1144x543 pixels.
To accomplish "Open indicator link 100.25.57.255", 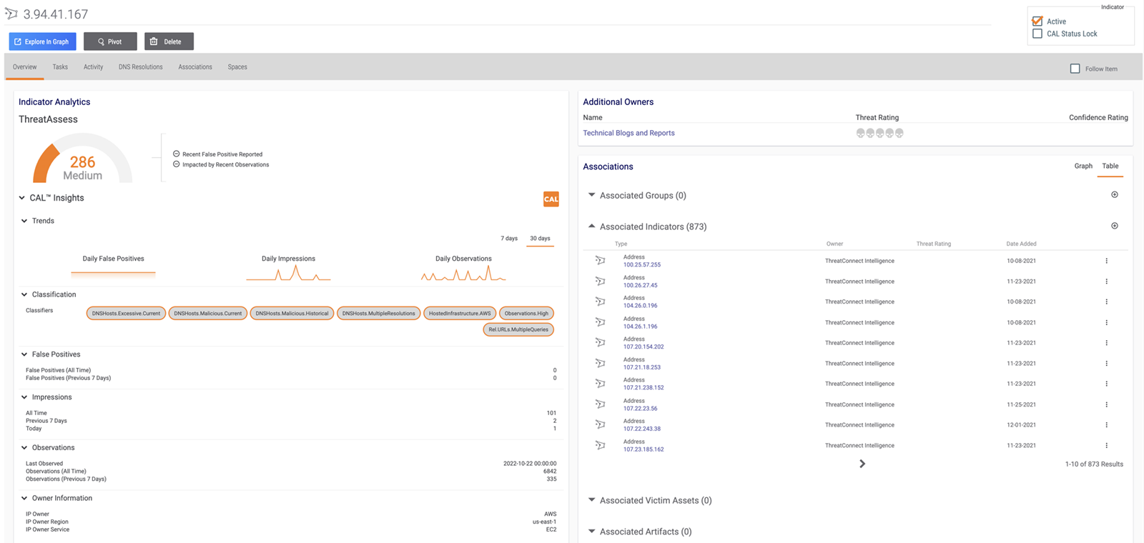I will [642, 265].
